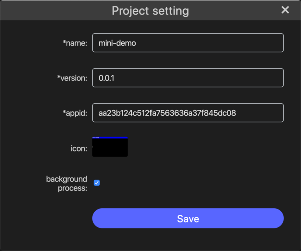The image size is (301, 251).
Task: Click the *appid: label
Action: [x=75, y=113]
